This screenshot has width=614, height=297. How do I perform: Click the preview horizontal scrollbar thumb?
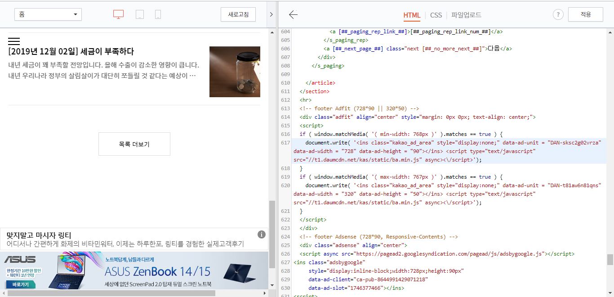click(x=111, y=293)
